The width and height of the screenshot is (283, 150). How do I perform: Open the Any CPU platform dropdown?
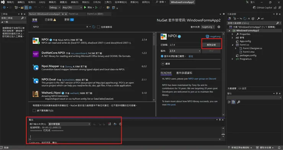72,8
